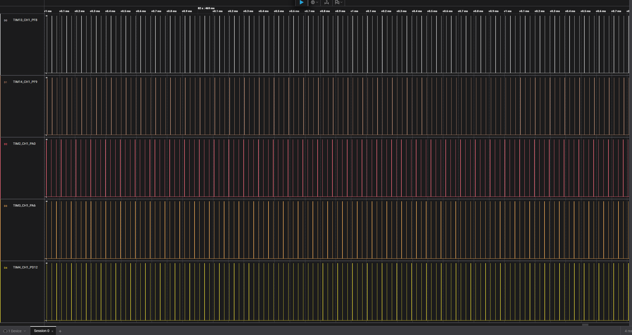Screen dimensions: 632x335
Task: Open the 1 Device dropdown
Action: click(15, 331)
